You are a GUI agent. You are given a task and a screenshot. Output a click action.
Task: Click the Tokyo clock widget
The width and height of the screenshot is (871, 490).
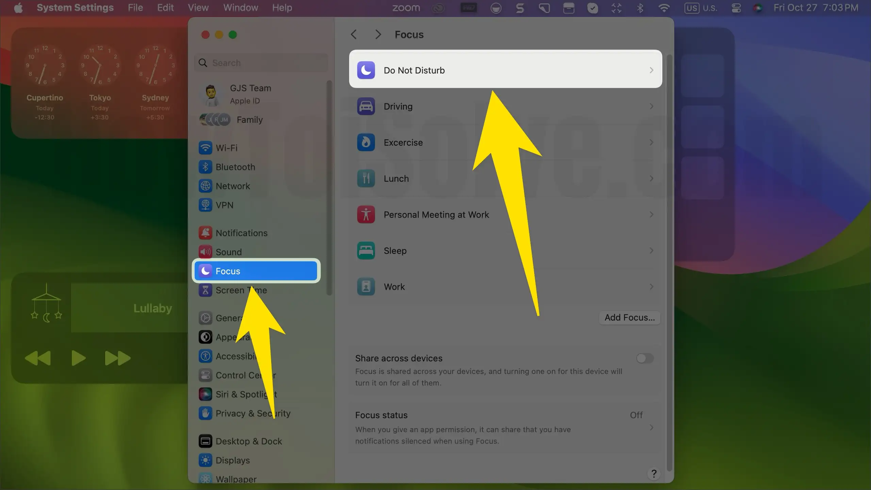tap(100, 83)
